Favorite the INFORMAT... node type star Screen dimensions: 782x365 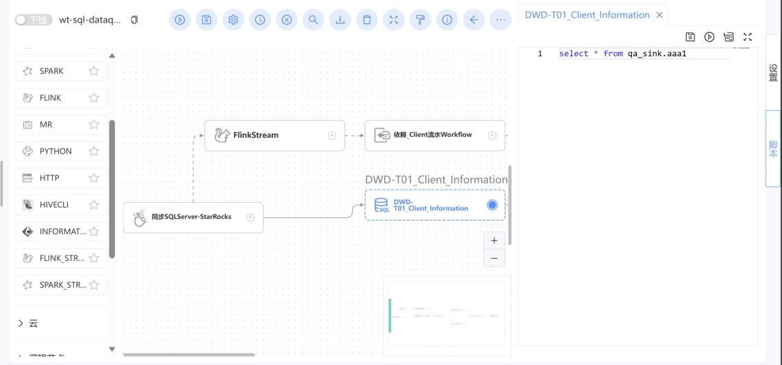(94, 231)
